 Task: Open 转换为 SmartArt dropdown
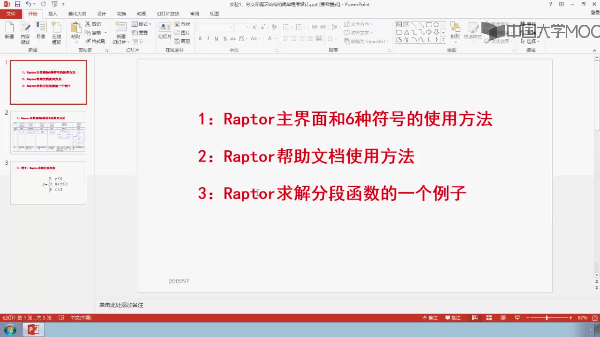point(366,41)
